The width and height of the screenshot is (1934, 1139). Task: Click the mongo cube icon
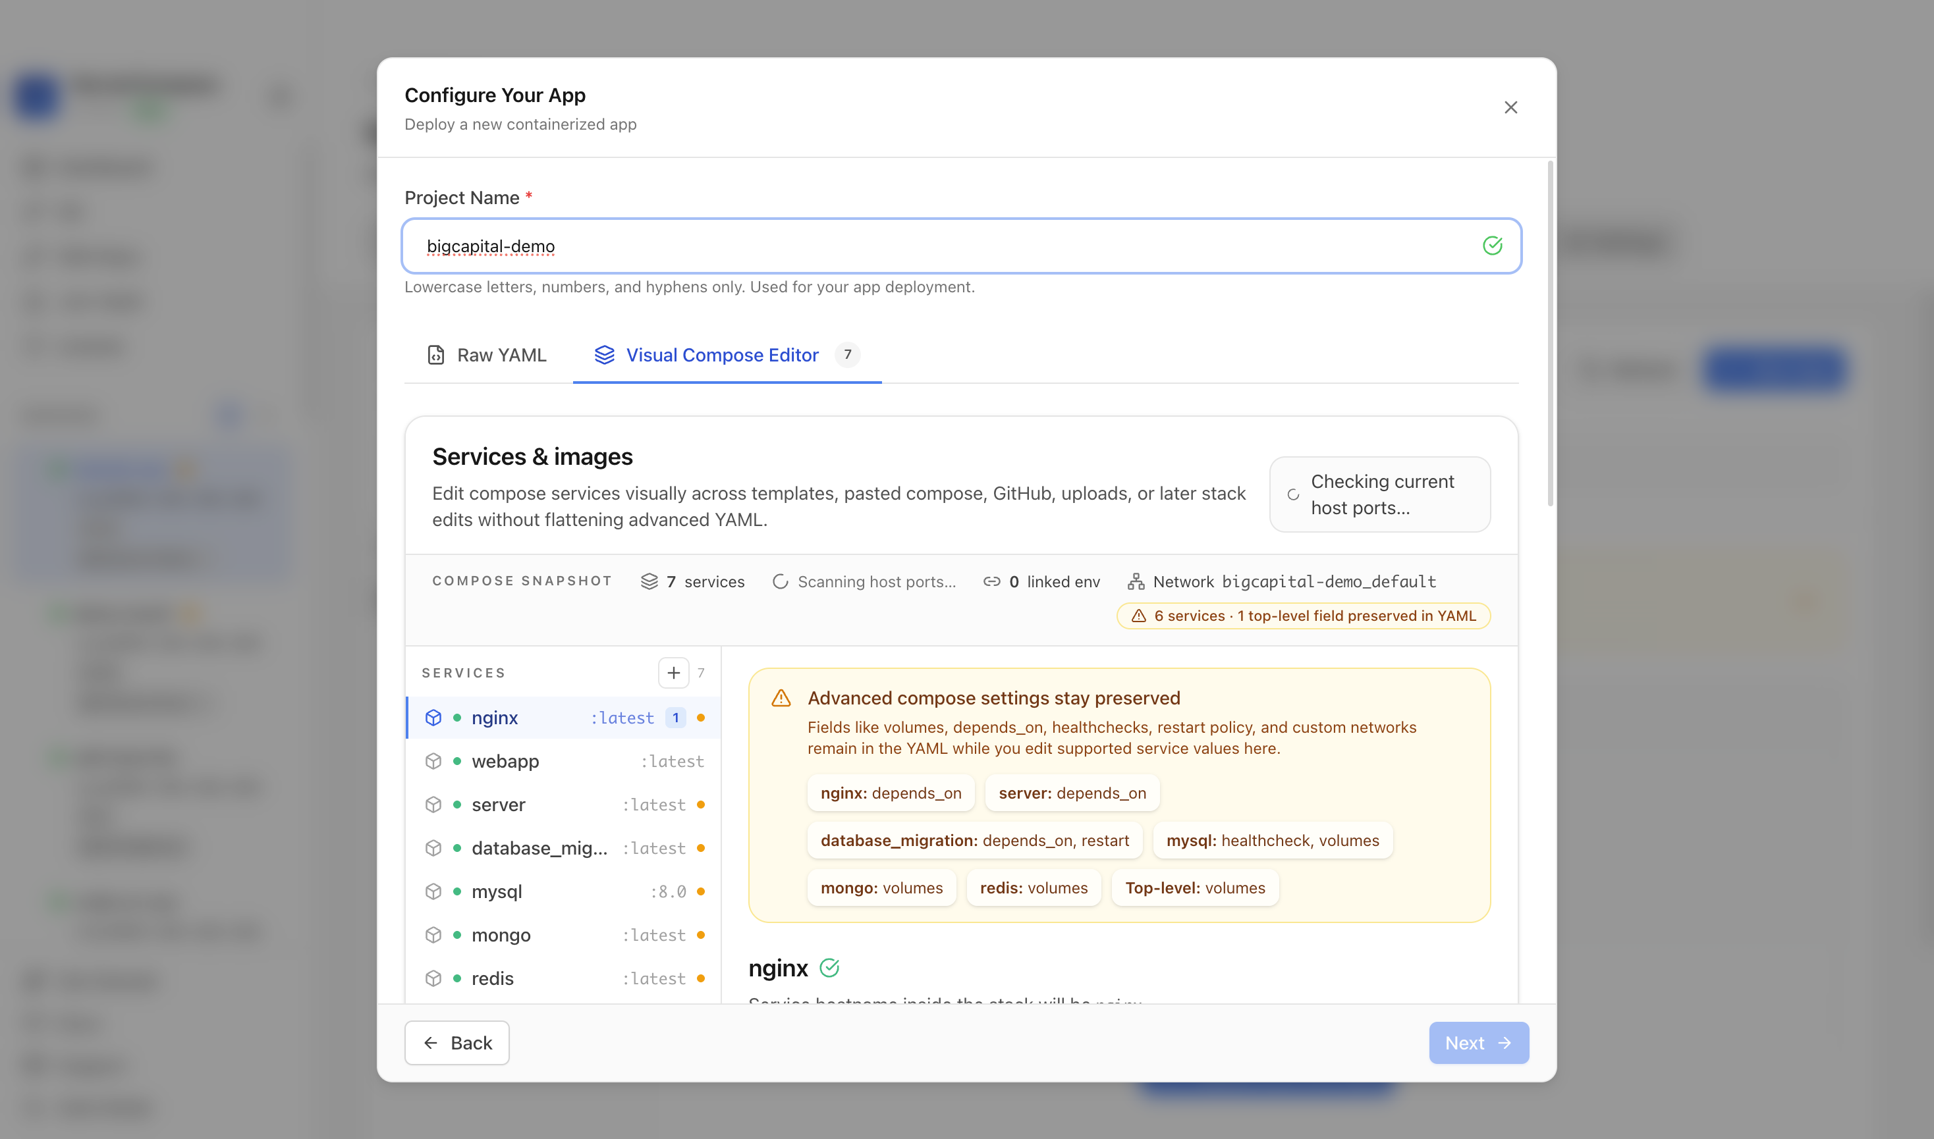click(433, 935)
